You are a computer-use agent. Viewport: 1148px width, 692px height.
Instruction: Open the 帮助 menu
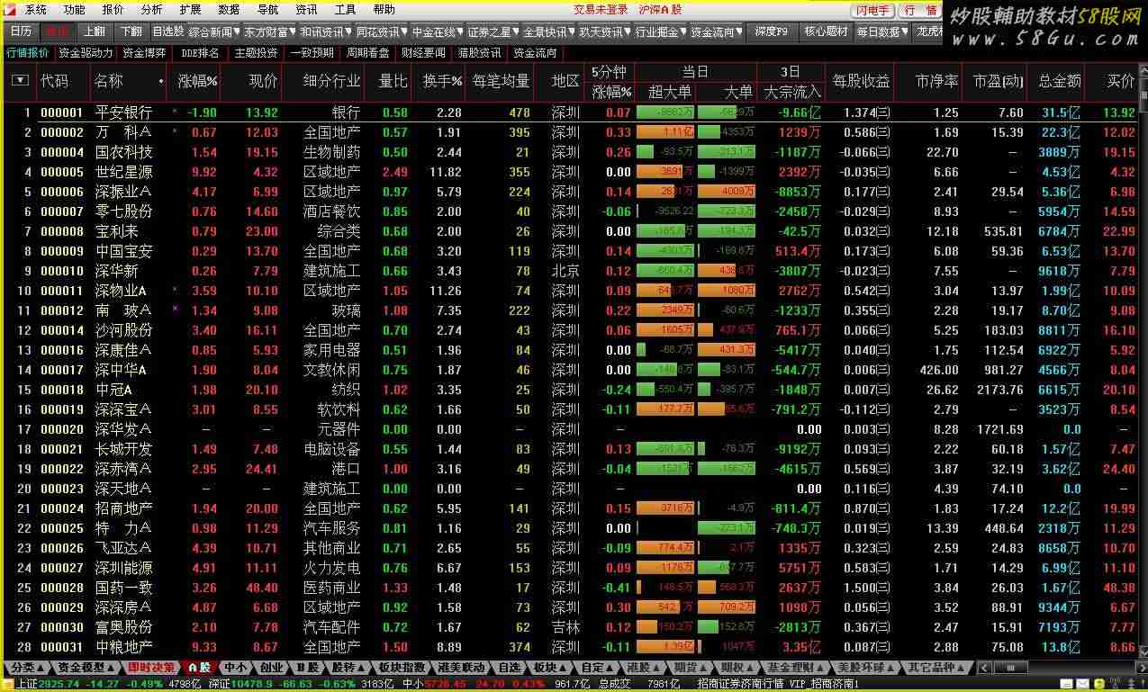pos(384,10)
